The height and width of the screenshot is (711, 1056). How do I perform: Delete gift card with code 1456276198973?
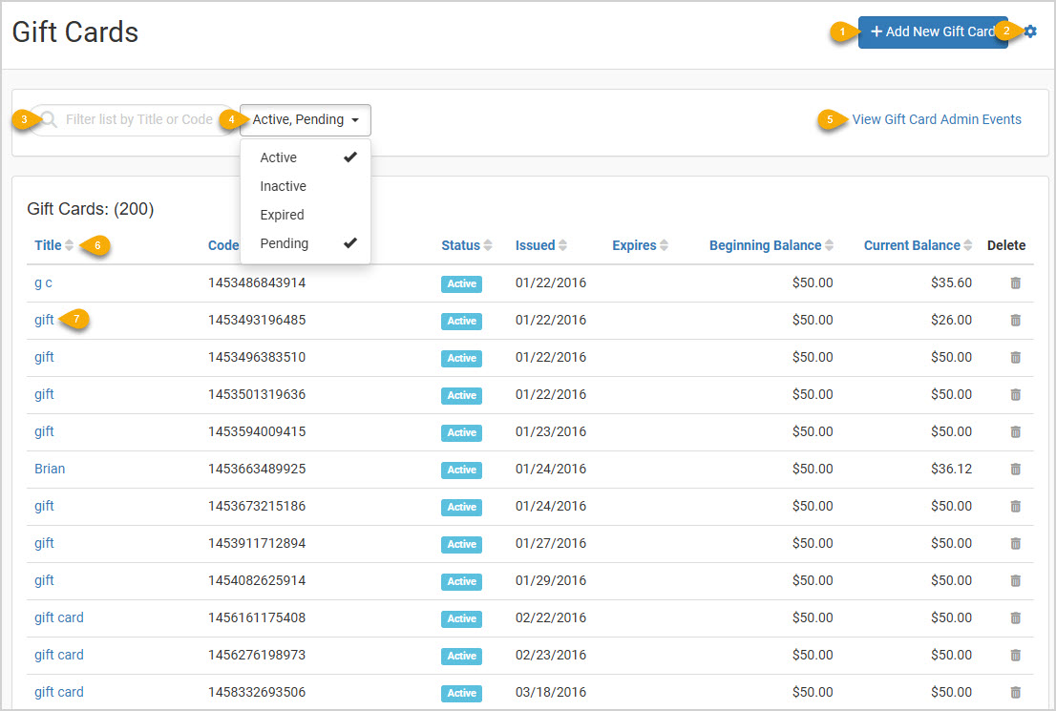1016,655
